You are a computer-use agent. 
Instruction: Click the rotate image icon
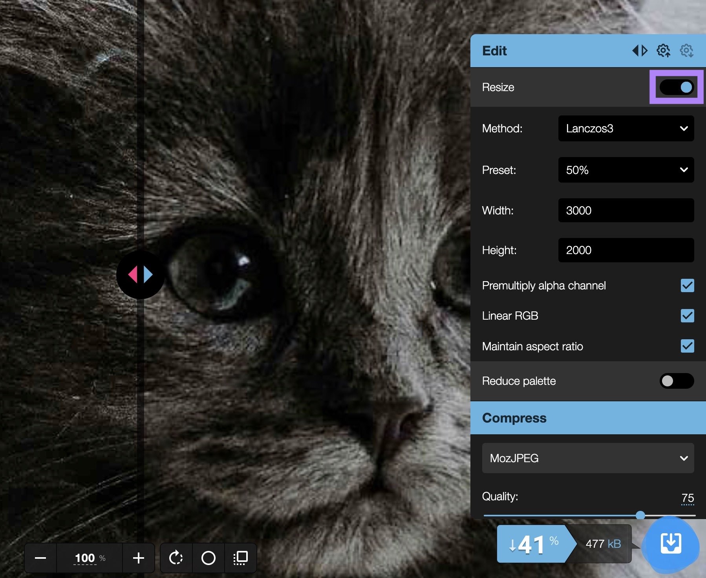[x=176, y=558]
